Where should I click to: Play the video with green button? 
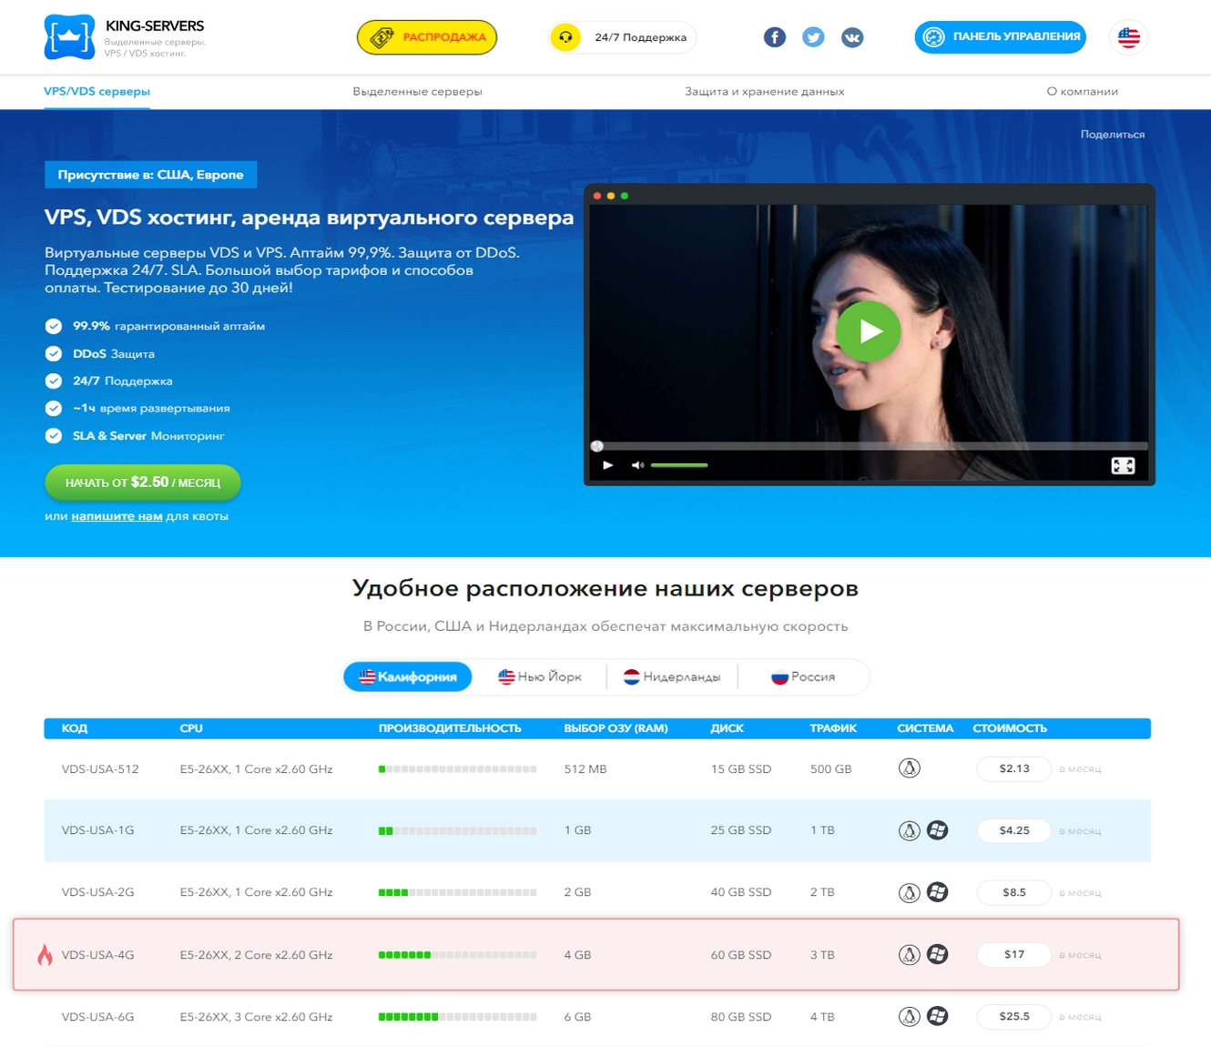[869, 331]
